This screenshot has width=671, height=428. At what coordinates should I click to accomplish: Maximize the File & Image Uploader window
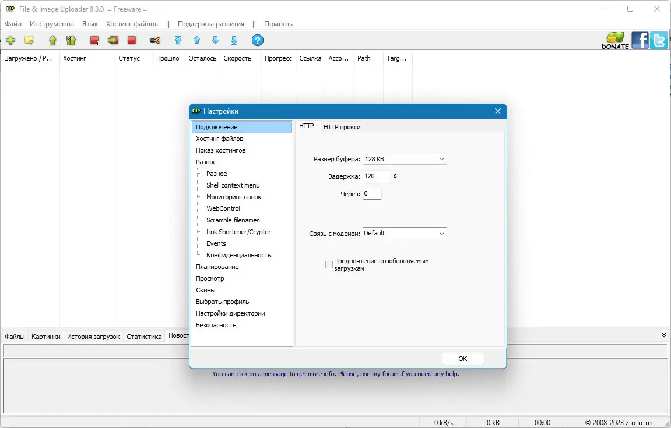click(630, 9)
